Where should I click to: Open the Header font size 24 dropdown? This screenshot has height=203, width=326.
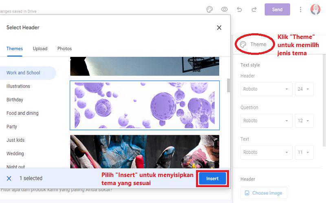[x=304, y=89]
